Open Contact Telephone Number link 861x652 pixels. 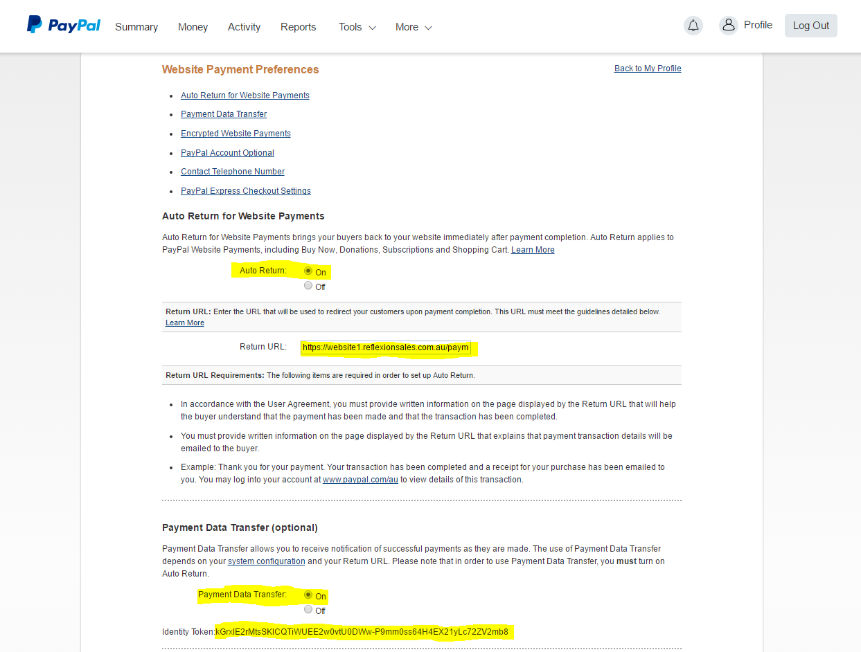tap(233, 172)
